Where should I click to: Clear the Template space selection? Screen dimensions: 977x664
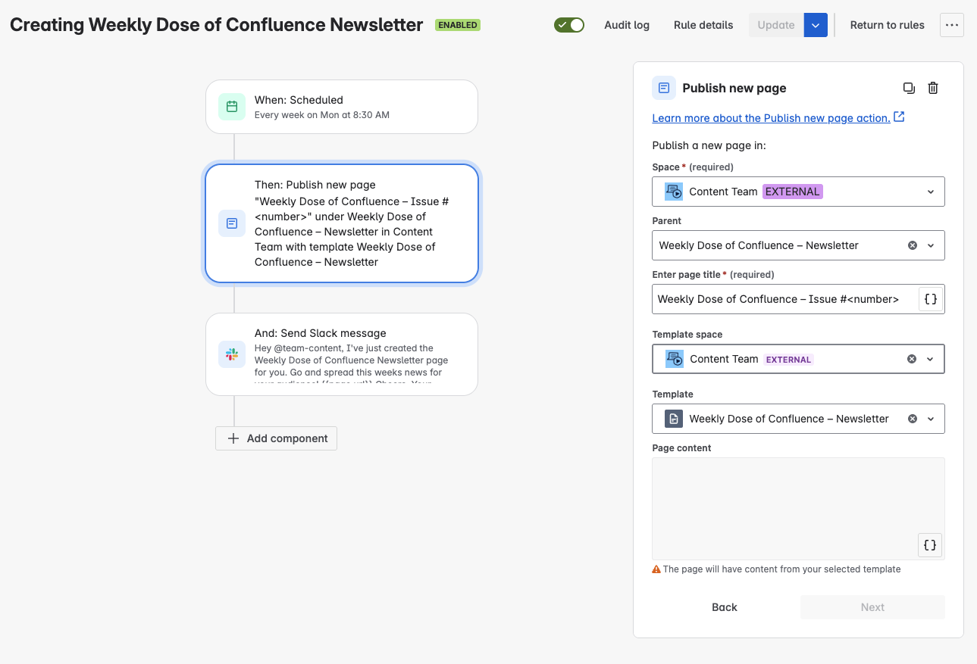tap(912, 359)
